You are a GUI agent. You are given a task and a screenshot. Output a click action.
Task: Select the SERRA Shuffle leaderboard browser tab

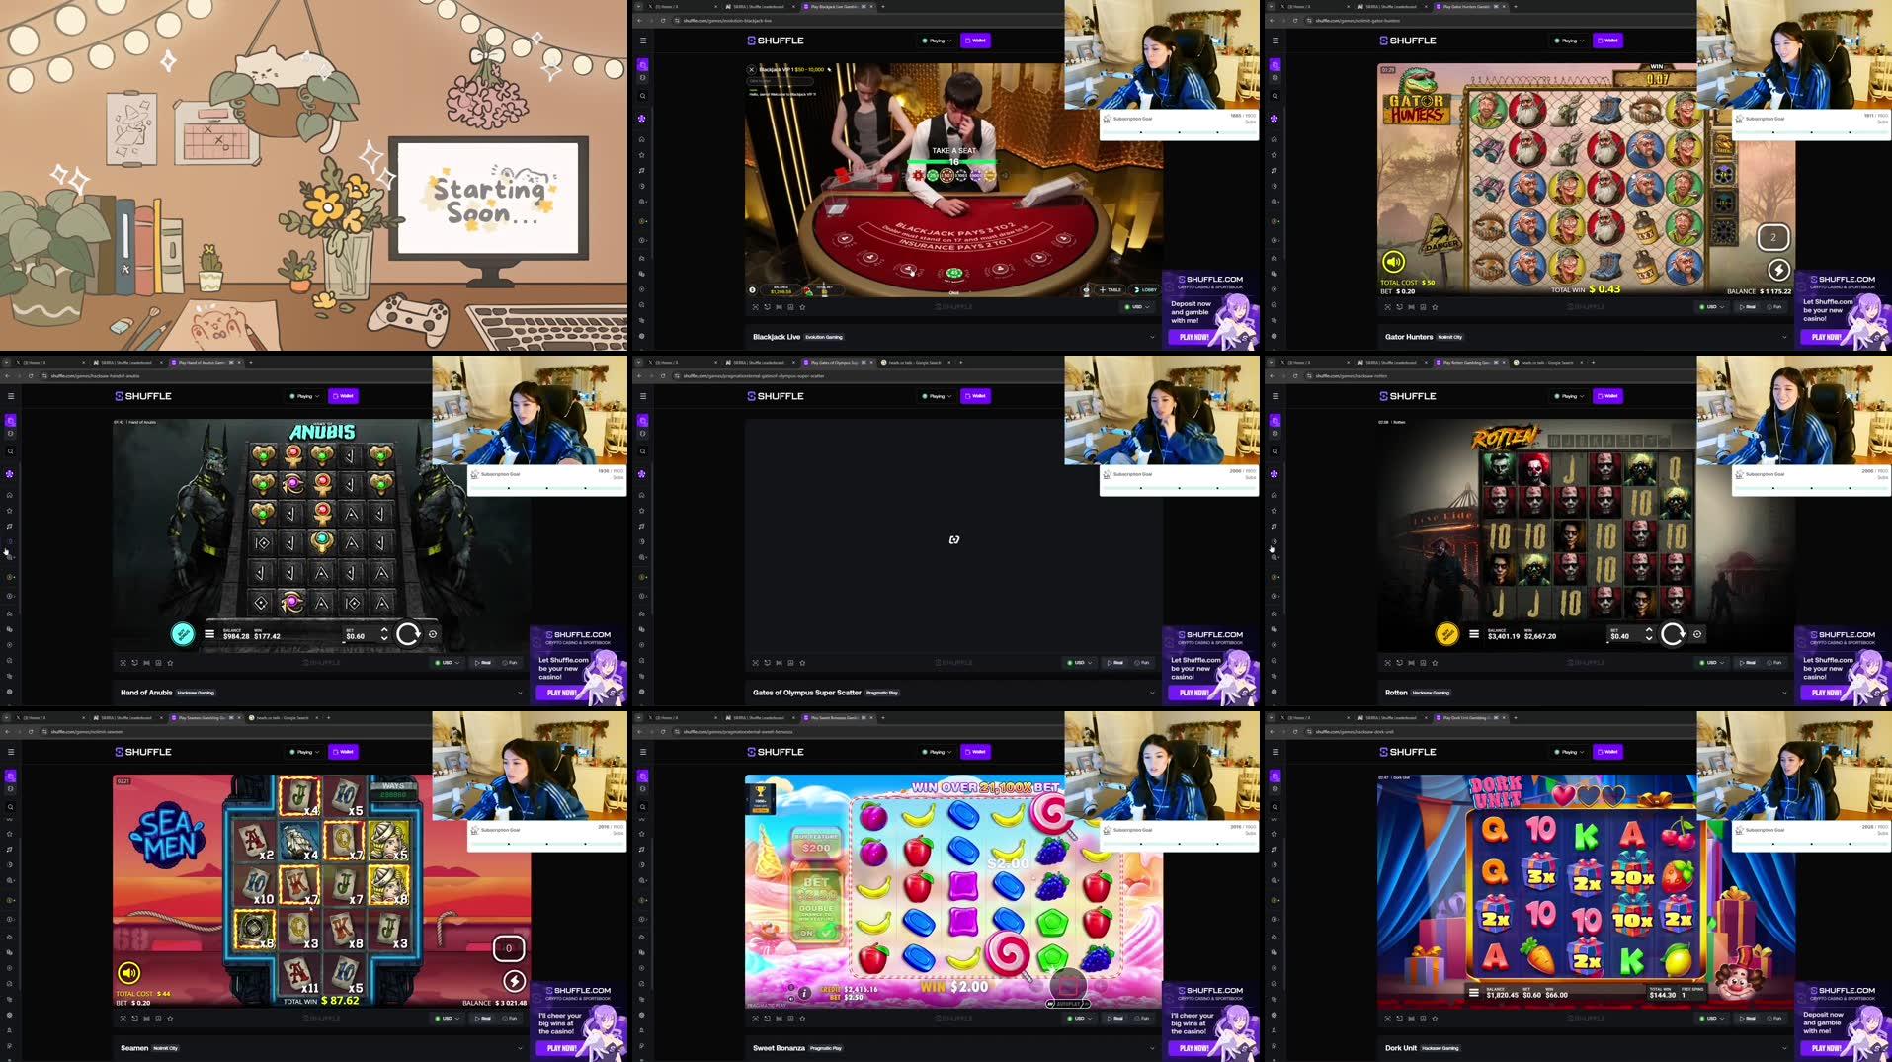tap(754, 6)
